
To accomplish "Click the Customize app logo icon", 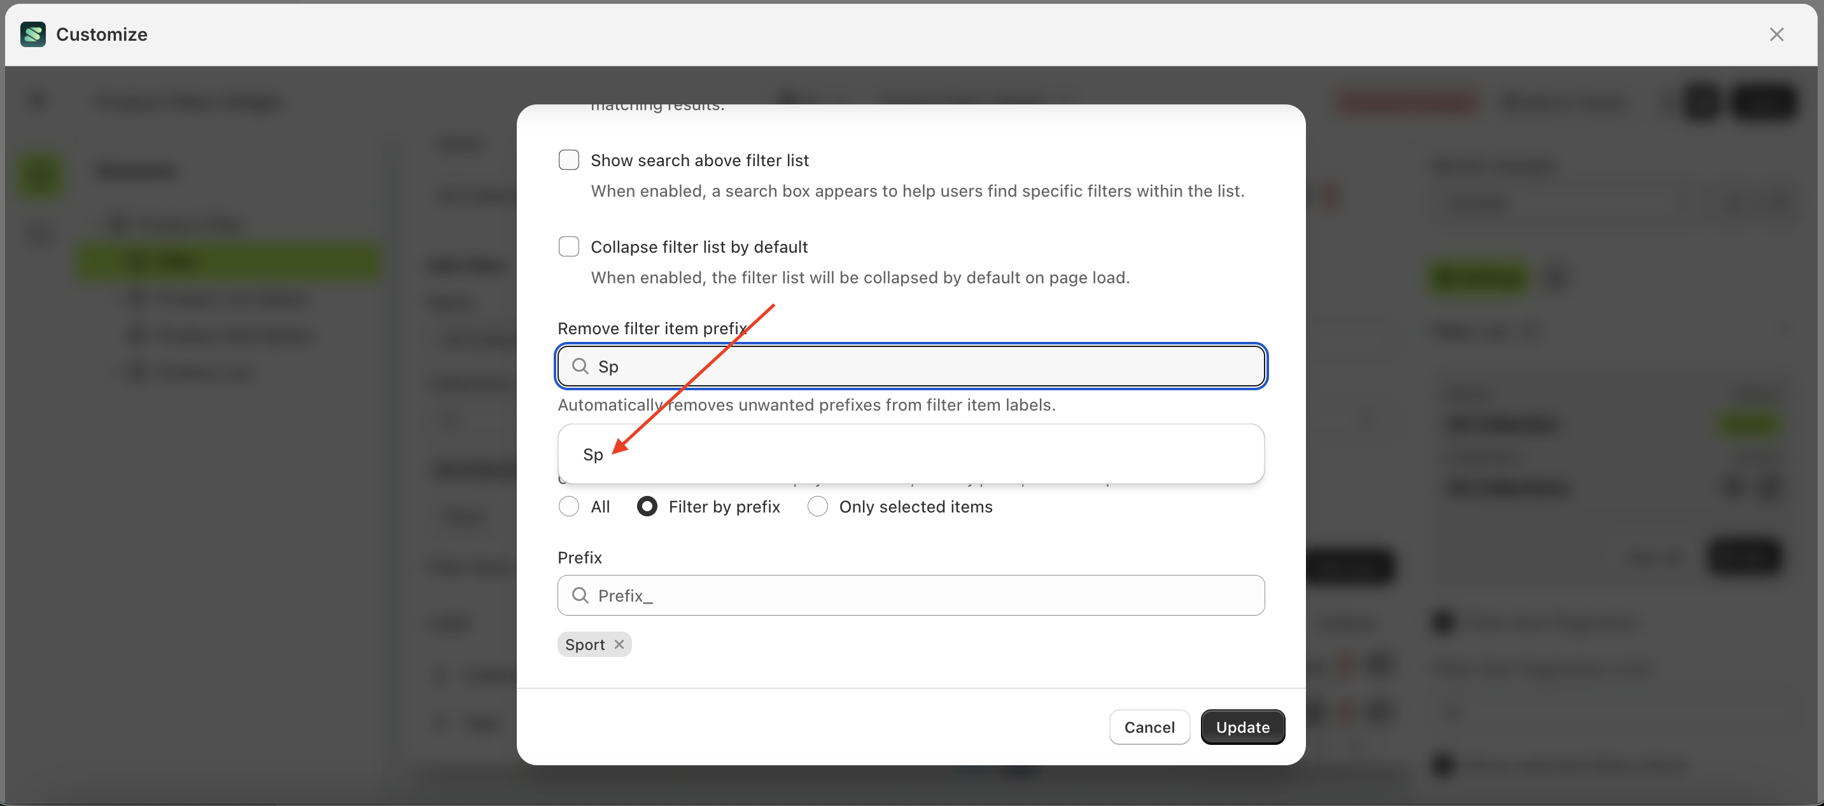I will (x=32, y=34).
